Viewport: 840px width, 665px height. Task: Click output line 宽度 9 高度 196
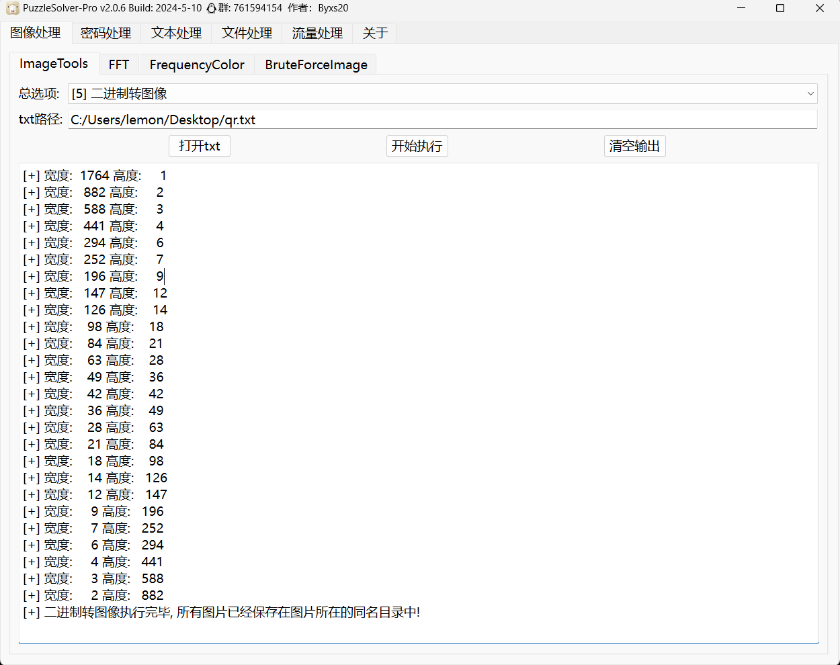93,512
